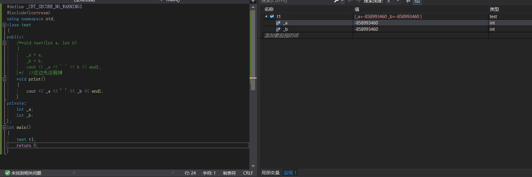
Task: Click the -858993460 value of _b
Action: tap(366, 29)
